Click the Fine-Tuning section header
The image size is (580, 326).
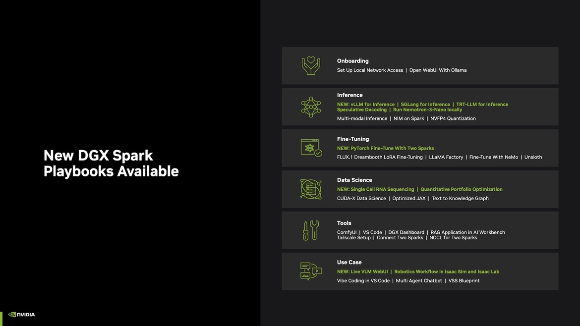pyautogui.click(x=352, y=138)
